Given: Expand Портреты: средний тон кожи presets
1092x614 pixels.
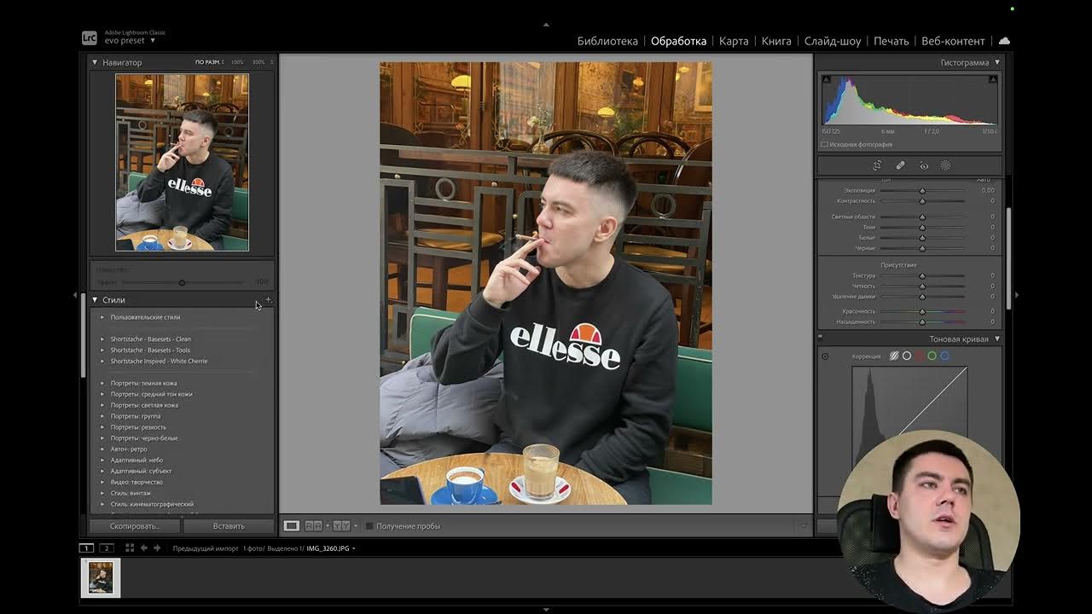Looking at the screenshot, I should (x=102, y=395).
